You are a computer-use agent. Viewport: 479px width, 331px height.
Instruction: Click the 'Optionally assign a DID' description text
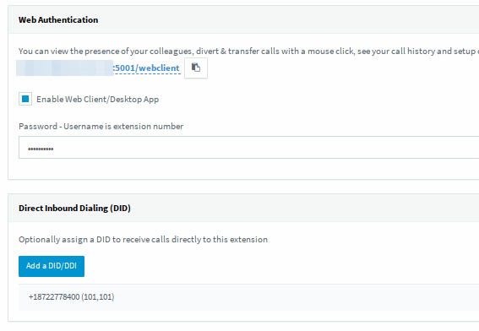point(143,240)
